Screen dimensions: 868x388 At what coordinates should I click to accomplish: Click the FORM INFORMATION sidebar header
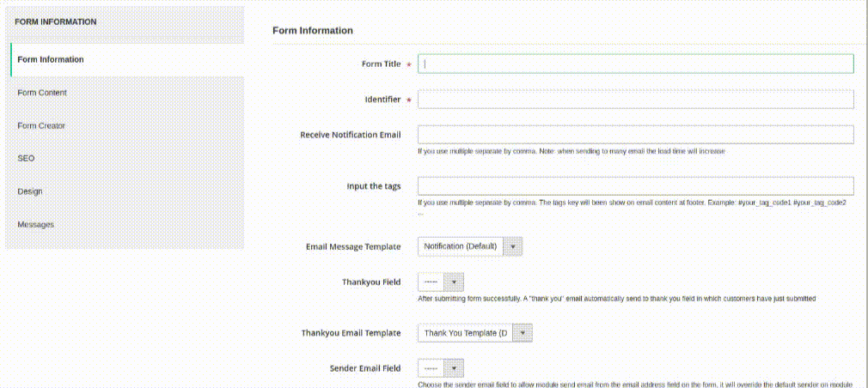pyautogui.click(x=56, y=21)
